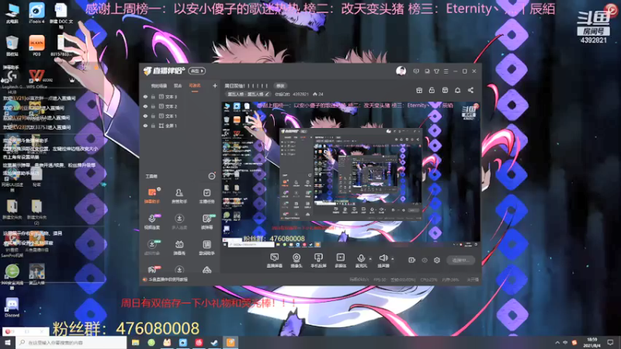Viewport: 621px width, 349px height.
Task: Switch to the orange highlighted scene tab
Action: coord(195,86)
